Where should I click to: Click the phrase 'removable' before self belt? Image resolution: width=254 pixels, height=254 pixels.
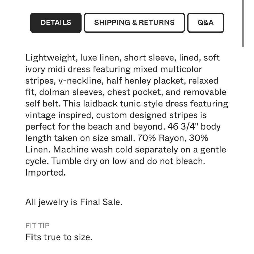tap(205, 92)
